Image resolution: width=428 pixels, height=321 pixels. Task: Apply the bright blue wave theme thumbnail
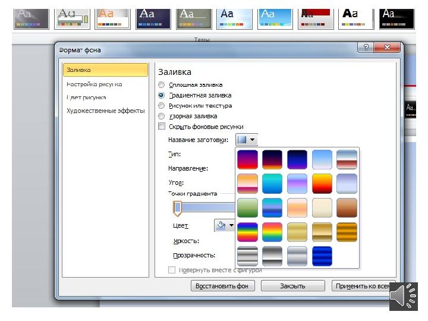275,19
